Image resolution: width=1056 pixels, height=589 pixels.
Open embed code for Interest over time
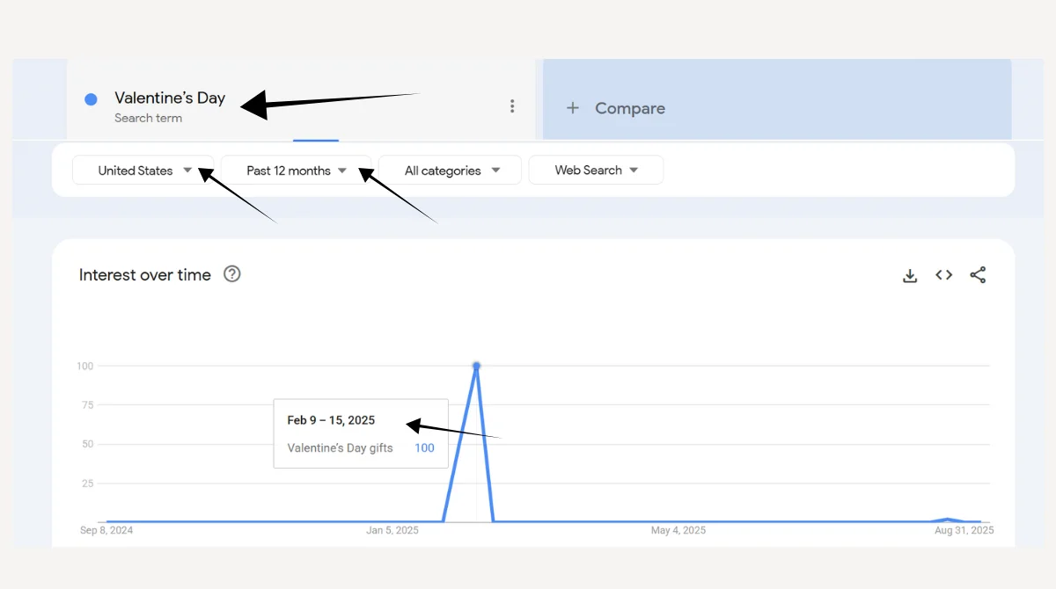tap(944, 275)
